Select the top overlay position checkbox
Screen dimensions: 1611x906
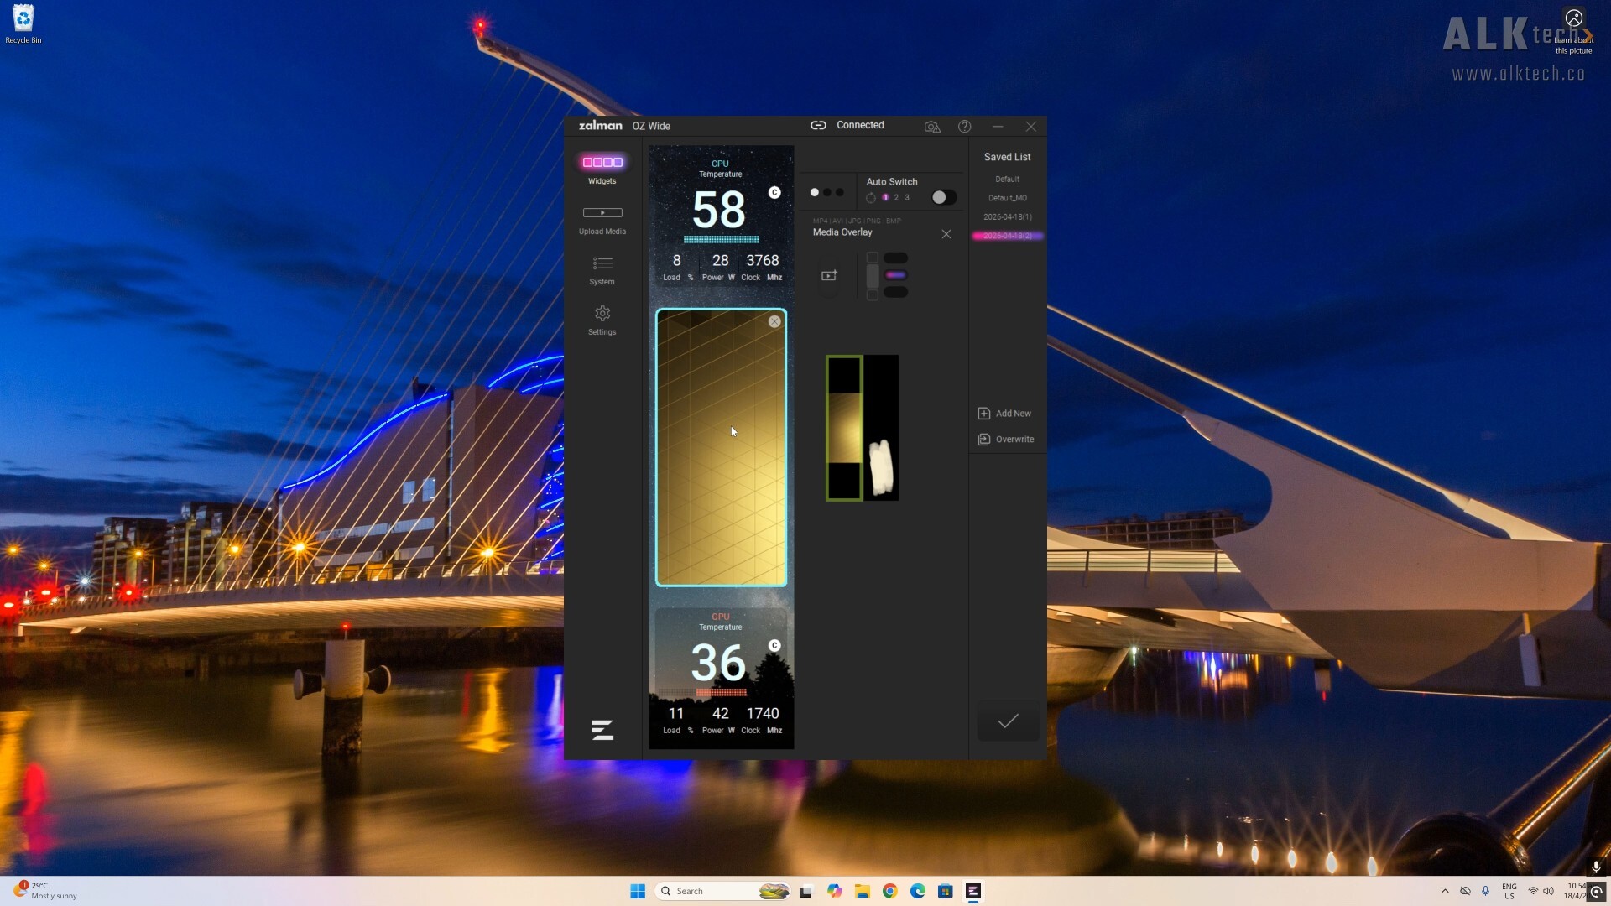(x=873, y=258)
